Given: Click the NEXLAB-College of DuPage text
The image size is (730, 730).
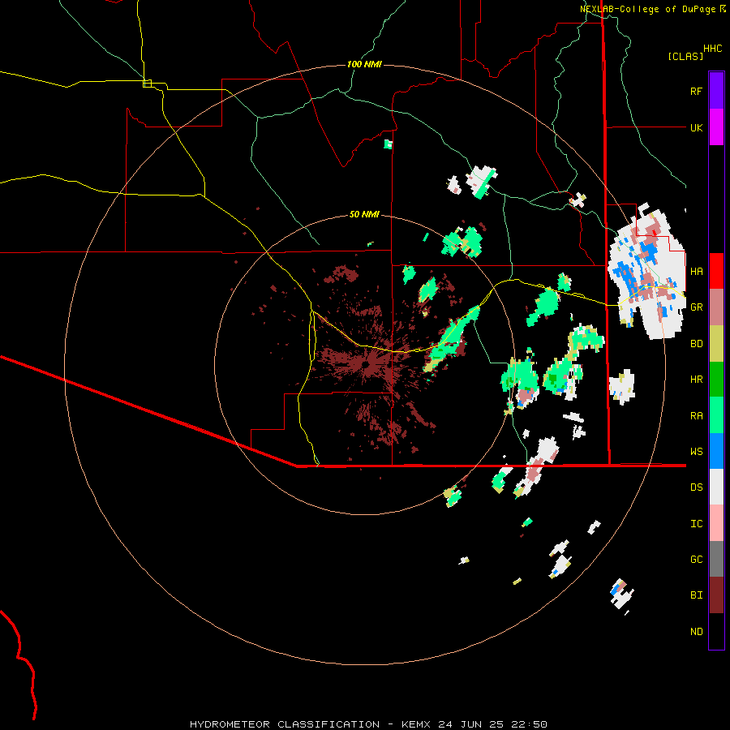Looking at the screenshot, I should click(x=647, y=9).
